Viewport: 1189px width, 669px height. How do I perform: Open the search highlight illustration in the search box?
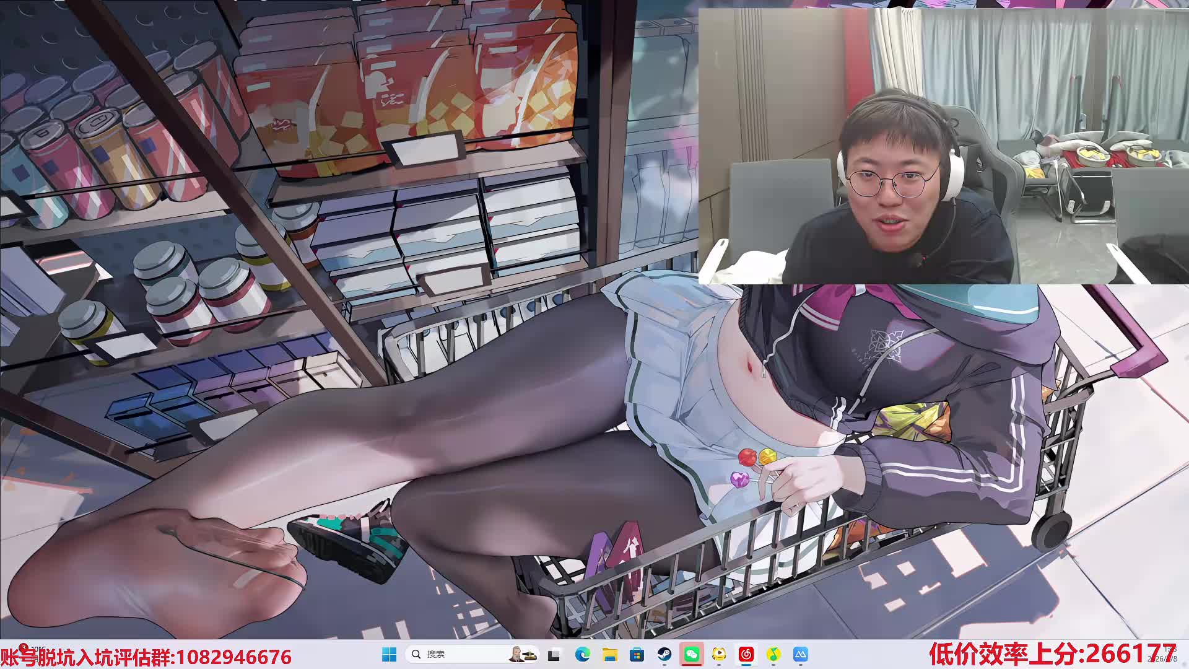pos(522,654)
